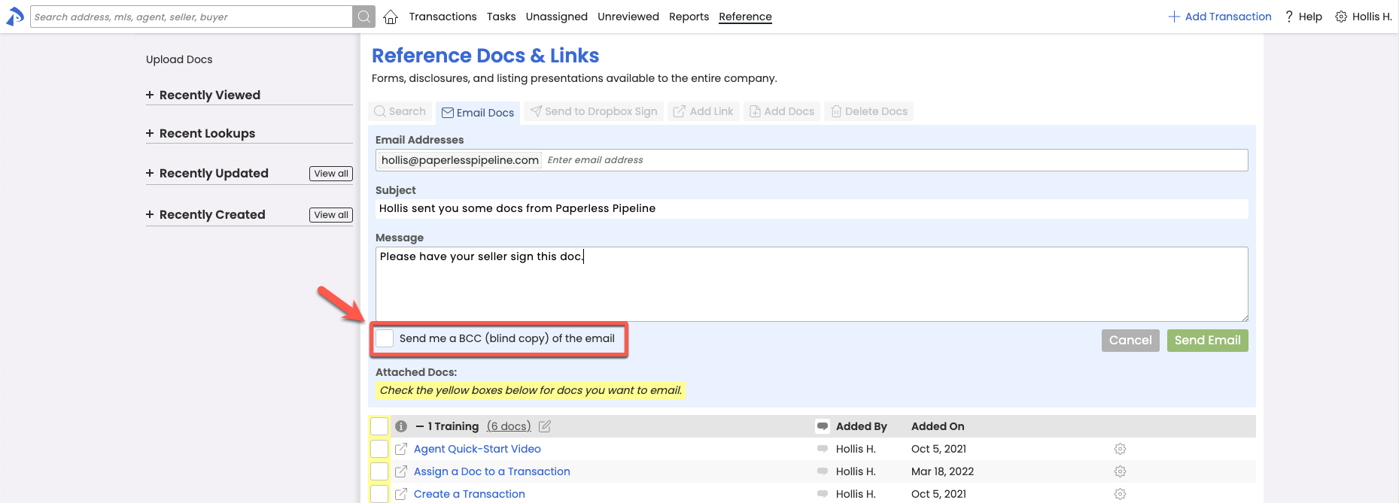This screenshot has width=1399, height=503.
Task: Click Add Transaction
Action: (1220, 17)
